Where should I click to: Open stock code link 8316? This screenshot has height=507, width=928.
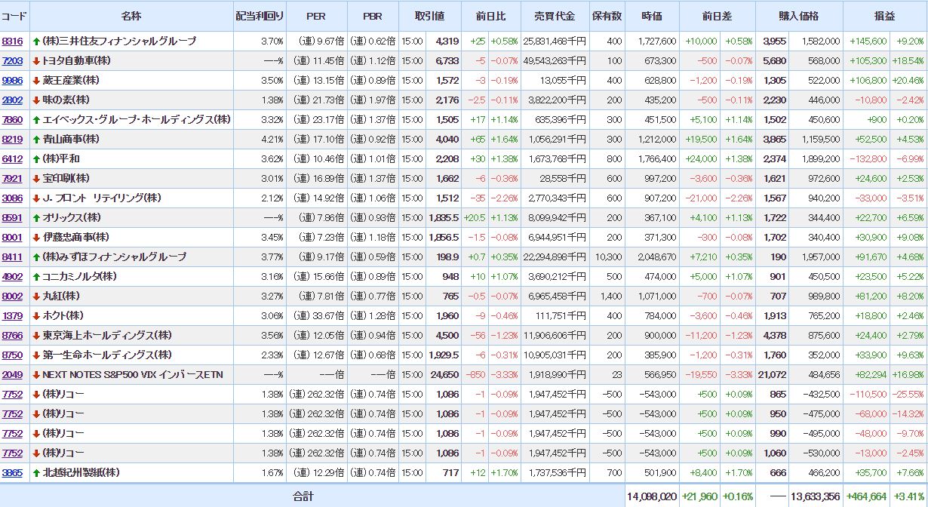12,41
